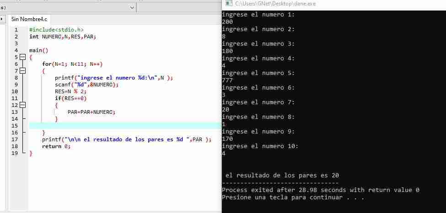
Task: Click the if(RES==0) statement
Action: 70,98
